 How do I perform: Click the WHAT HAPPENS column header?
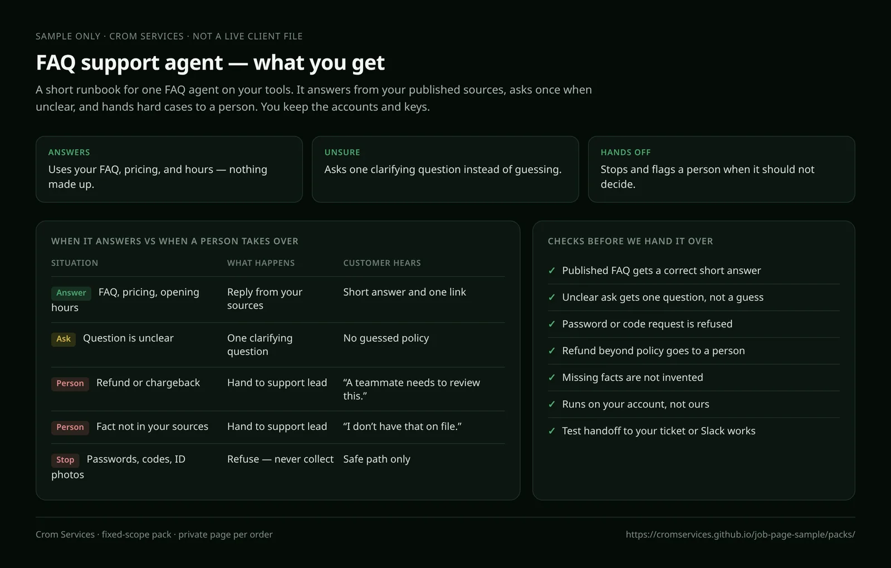point(261,263)
